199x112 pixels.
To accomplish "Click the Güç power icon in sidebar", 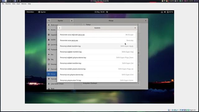I will [49, 59].
